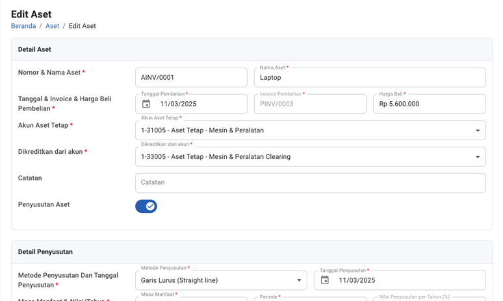This screenshot has width=503, height=301.
Task: Open the Metode Penyusutan dropdown
Action: pos(300,280)
